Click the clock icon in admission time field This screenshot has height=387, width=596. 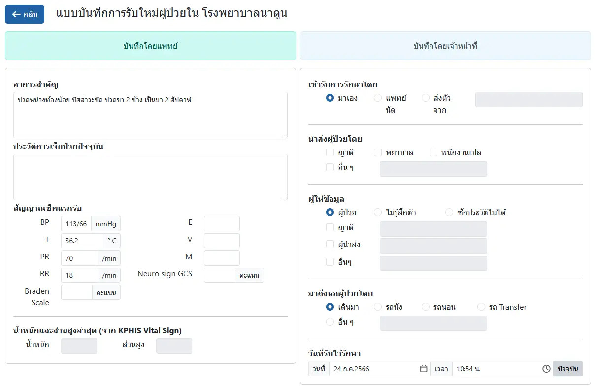pyautogui.click(x=546, y=369)
